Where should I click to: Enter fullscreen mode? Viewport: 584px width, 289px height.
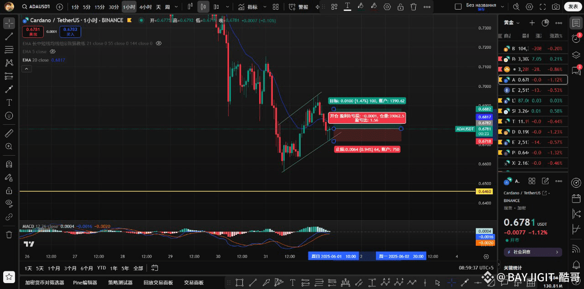click(x=542, y=7)
